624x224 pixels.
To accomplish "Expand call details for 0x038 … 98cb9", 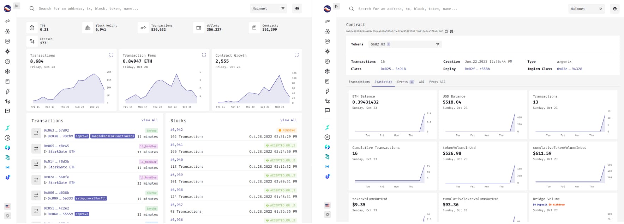I will pos(45,136).
